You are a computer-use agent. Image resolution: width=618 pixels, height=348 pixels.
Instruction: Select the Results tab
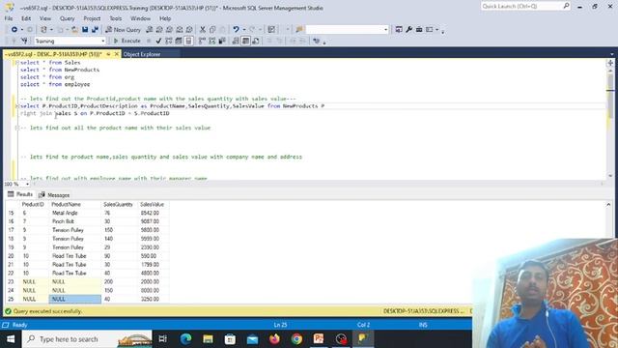(x=20, y=194)
